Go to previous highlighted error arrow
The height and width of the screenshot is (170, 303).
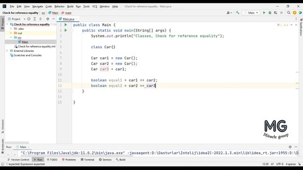292,25
